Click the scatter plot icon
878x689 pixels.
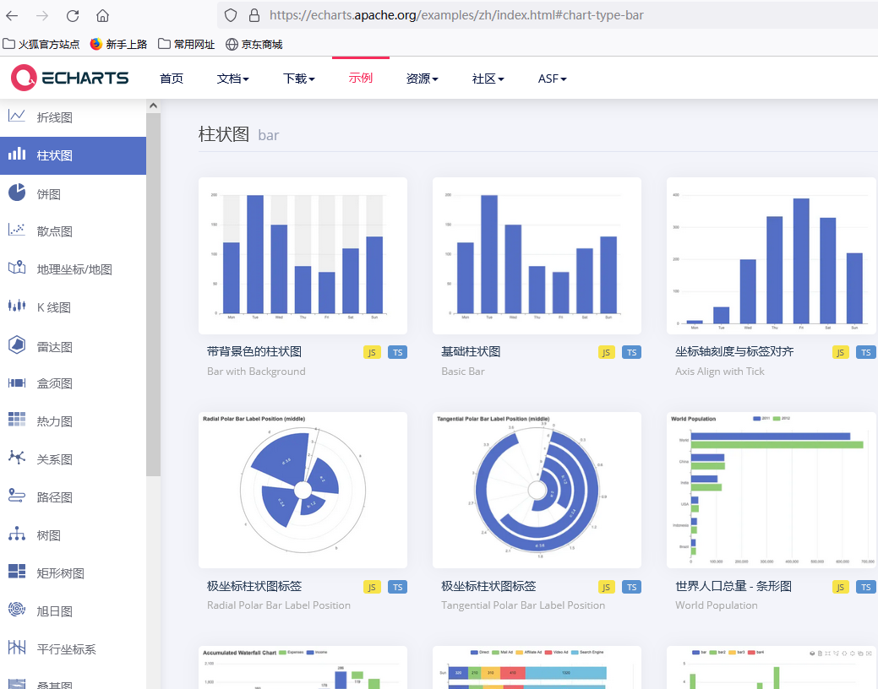pyautogui.click(x=17, y=230)
